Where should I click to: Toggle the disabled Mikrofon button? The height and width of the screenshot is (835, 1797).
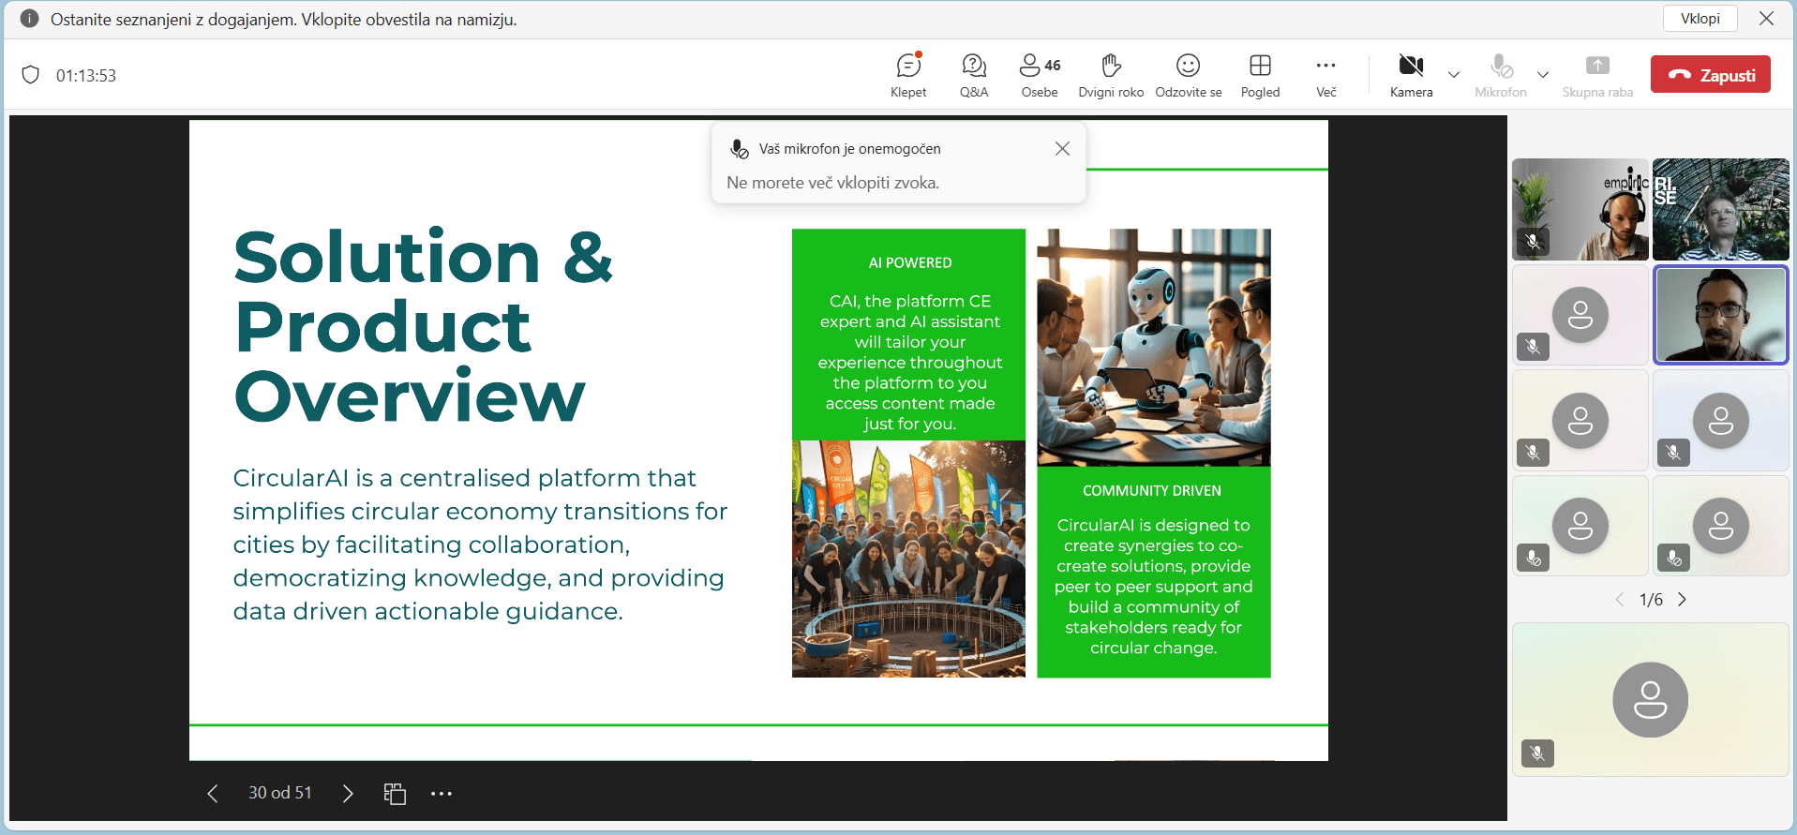point(1501,75)
